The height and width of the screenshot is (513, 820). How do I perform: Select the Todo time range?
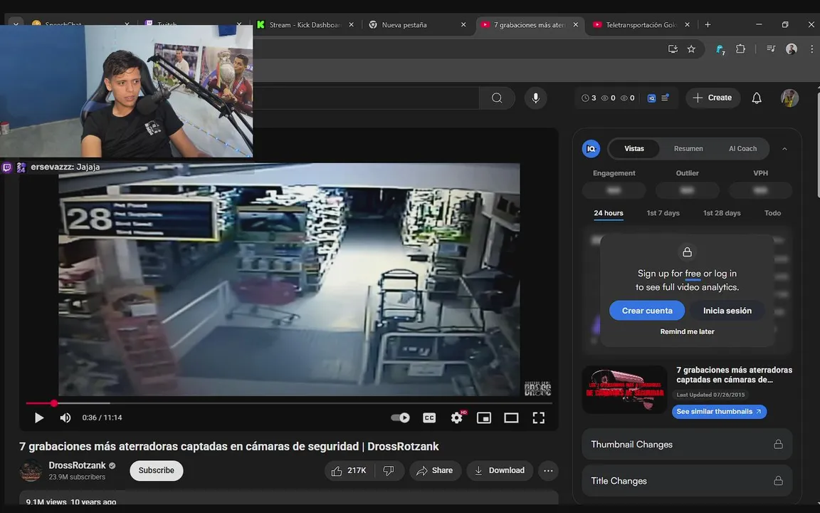[x=772, y=213]
